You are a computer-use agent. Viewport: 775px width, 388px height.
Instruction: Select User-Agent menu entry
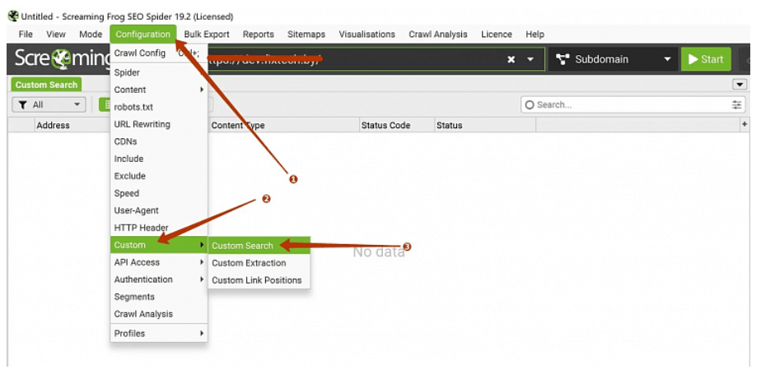(x=158, y=210)
